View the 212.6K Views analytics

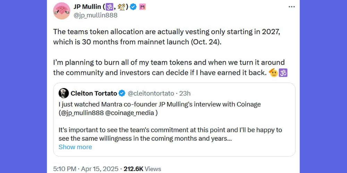(x=142, y=169)
